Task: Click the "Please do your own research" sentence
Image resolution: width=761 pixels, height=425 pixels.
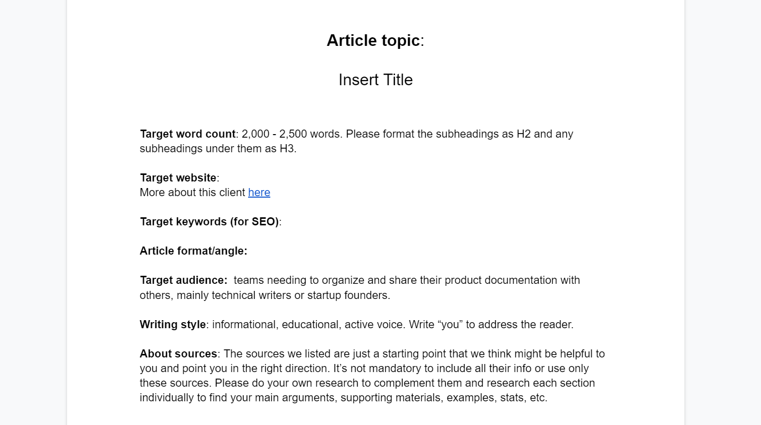Action: click(282, 383)
